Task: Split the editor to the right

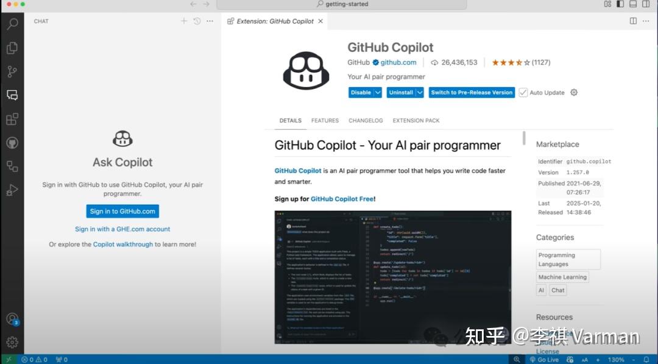Action: (633, 21)
